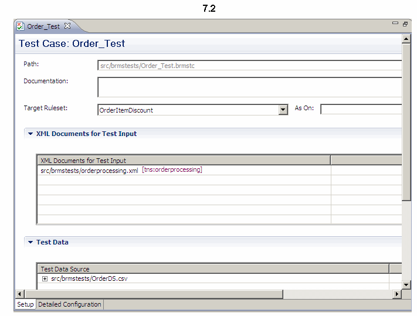
Task: Open the Target Ruleset dropdown
Action: (283, 110)
